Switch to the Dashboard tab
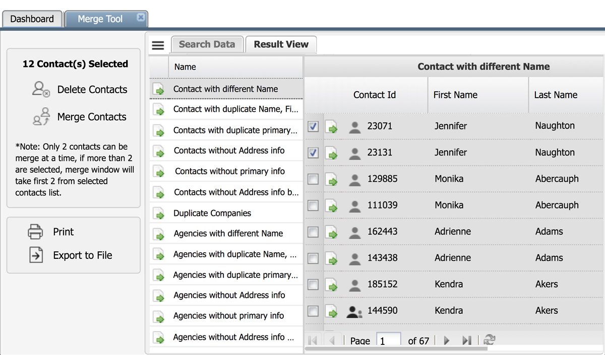Screen dimensions: 605x355 [x=32, y=19]
